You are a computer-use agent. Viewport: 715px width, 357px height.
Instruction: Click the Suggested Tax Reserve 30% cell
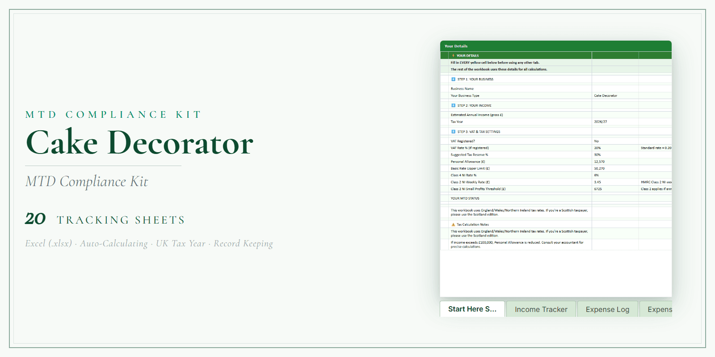click(x=615, y=155)
